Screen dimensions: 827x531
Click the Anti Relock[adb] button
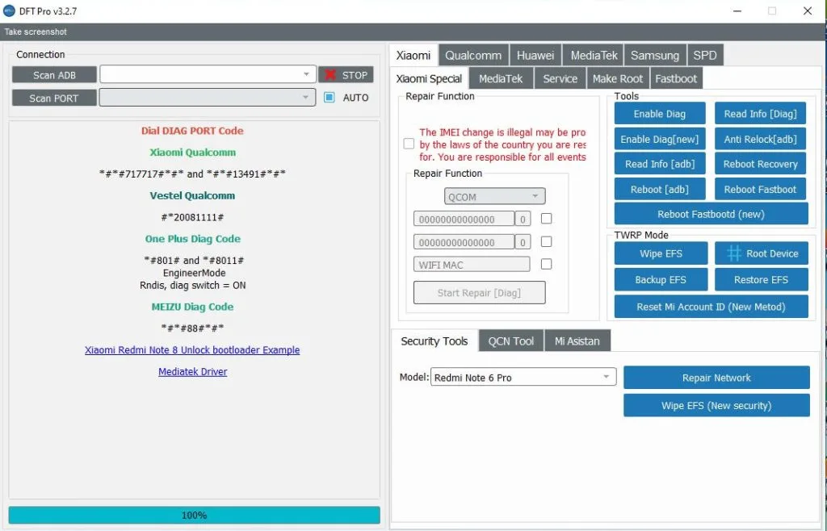point(760,139)
